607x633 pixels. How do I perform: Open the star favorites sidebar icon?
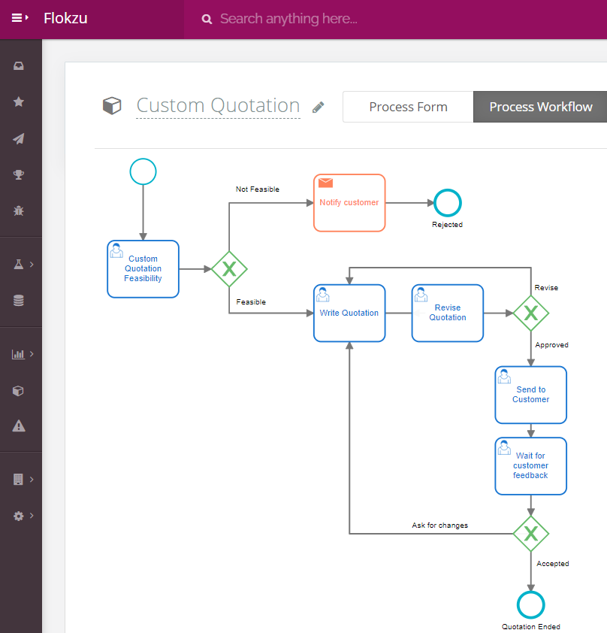click(19, 102)
